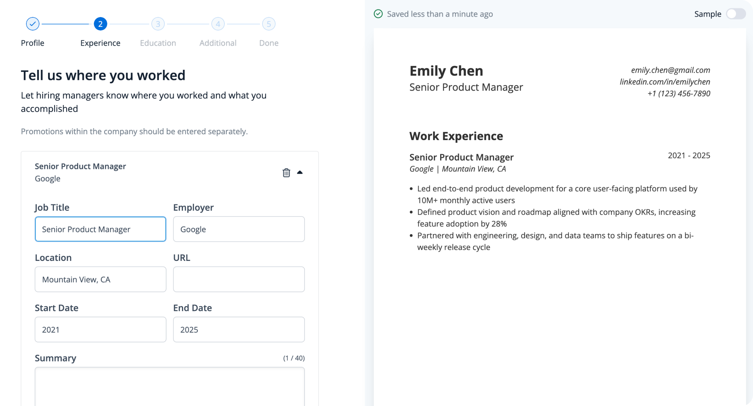Select the Profile step label
The width and height of the screenshot is (753, 406).
(x=33, y=43)
